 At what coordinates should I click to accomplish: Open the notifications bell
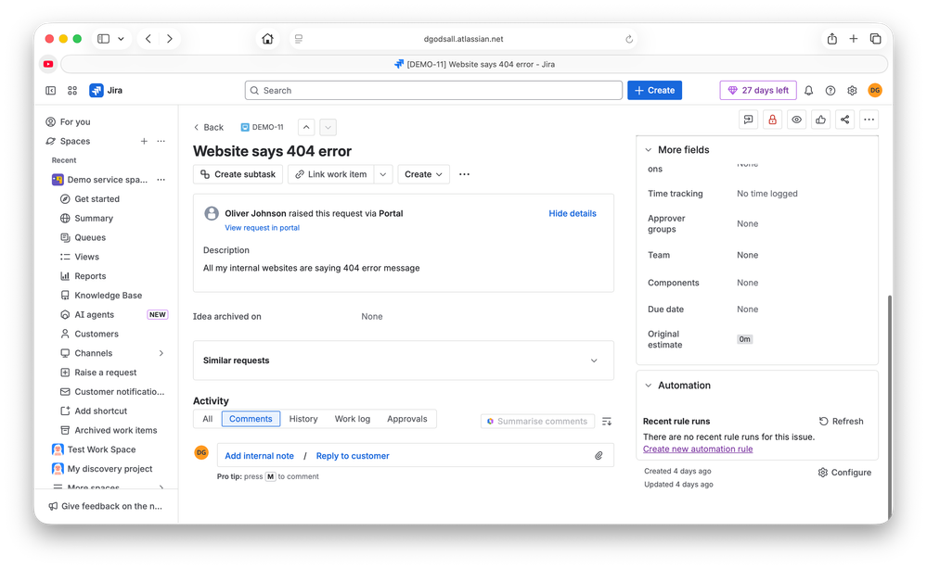point(809,90)
